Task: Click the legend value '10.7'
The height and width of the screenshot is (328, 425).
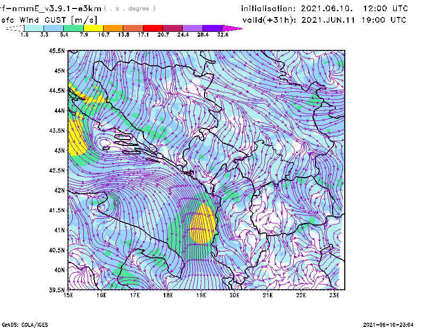Action: [104, 34]
